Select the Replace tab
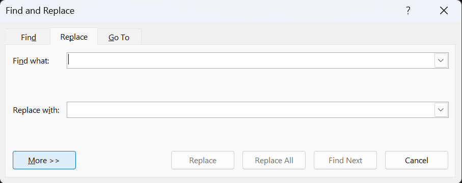 (74, 37)
